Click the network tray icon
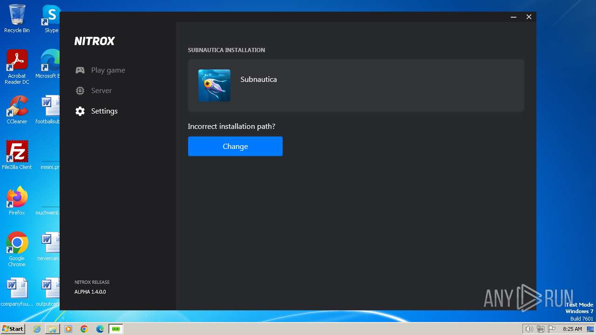Screen dimensions: 596x335 pyautogui.click(x=541, y=329)
